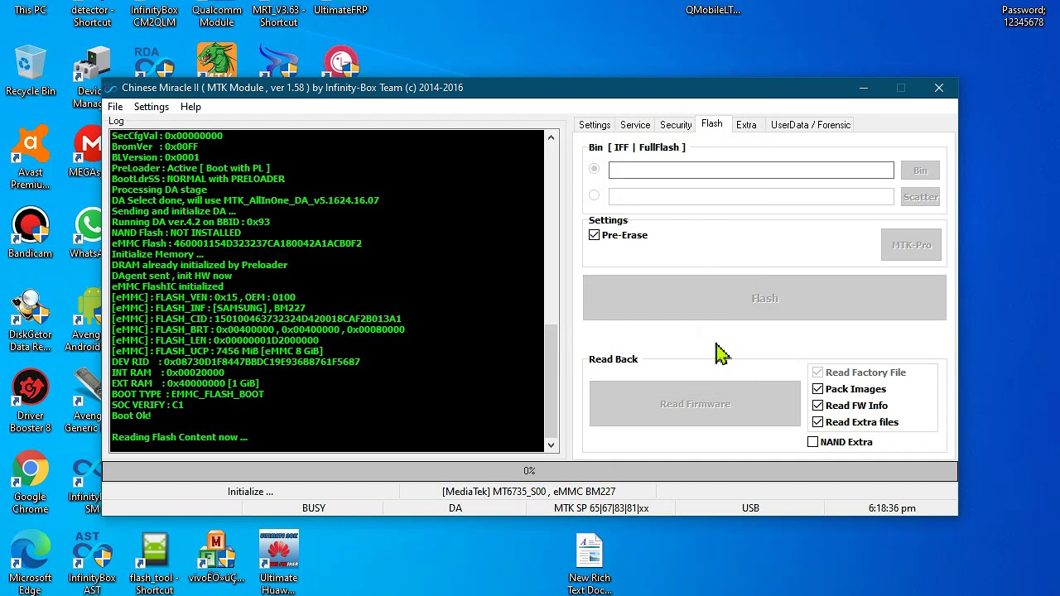Open New Rich Text Document file
Screen dimensions: 1060x596
coord(590,563)
